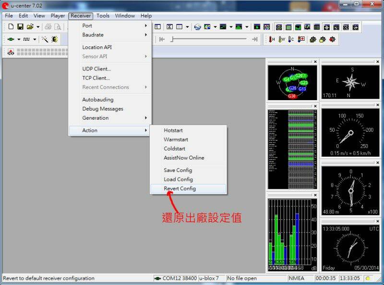Viewport: 384px width, 285px height.
Task: Click the Warmstart thermometer W icon
Action: pos(282,39)
